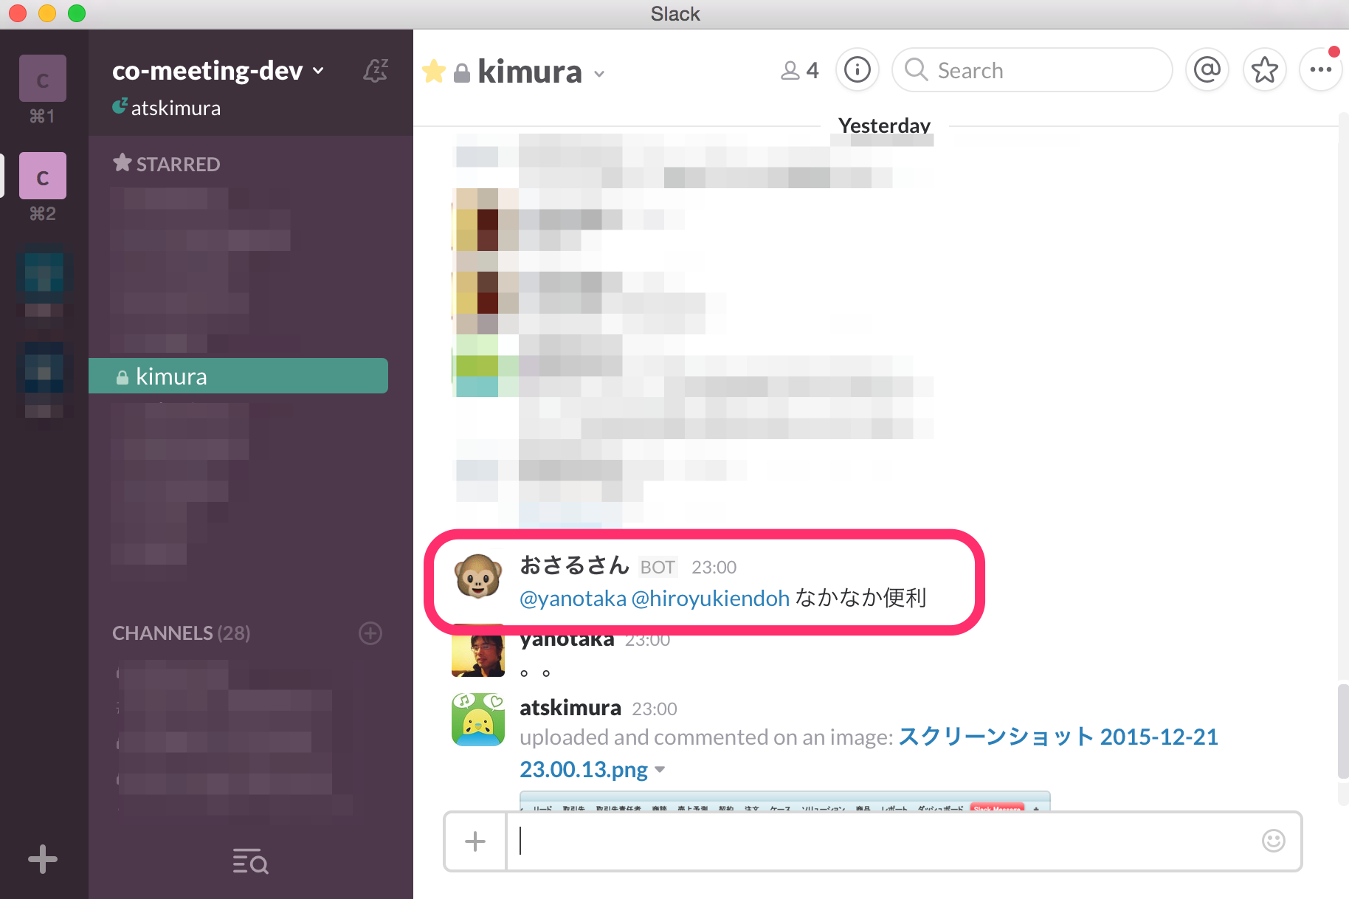Switch to the second team workspace icon
The height and width of the screenshot is (899, 1349).
tap(43, 176)
